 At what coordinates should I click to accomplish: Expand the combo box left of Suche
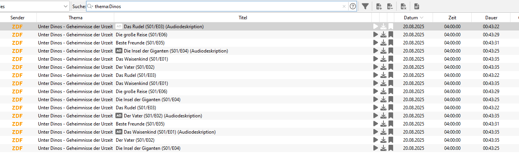click(65, 7)
